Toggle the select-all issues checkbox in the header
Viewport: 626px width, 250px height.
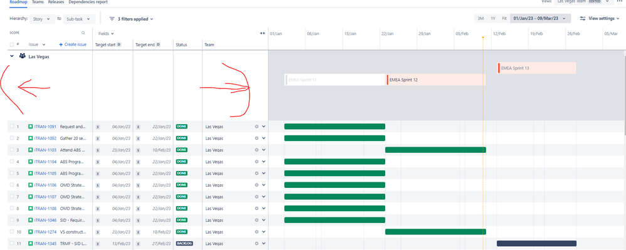[12, 44]
